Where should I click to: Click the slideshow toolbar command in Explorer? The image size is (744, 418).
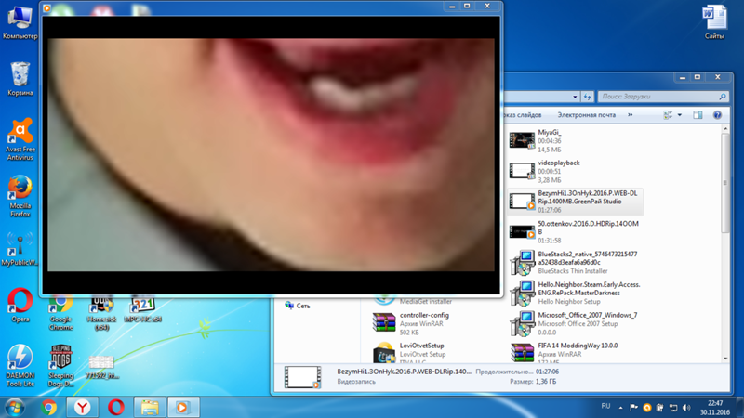point(522,114)
